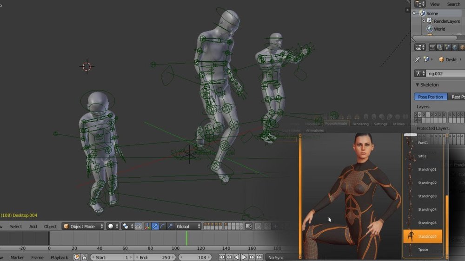Open the Utilities tab
The width and height of the screenshot is (465, 261).
tap(399, 124)
